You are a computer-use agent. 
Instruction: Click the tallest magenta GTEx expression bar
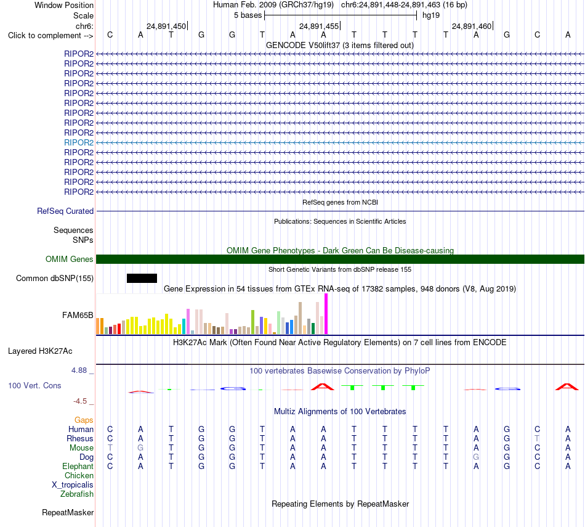click(x=326, y=314)
